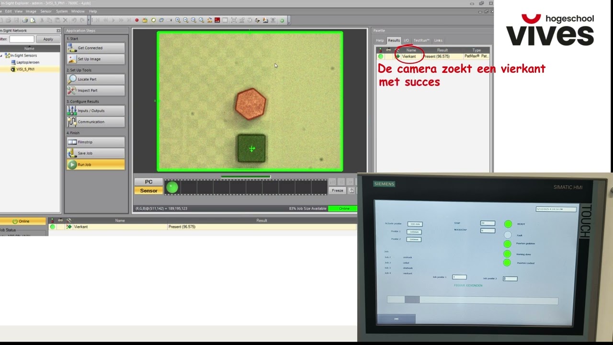The height and width of the screenshot is (345, 613).
Task: Select VISI_S_PN1 sensor in the tree
Action: (x=25, y=69)
